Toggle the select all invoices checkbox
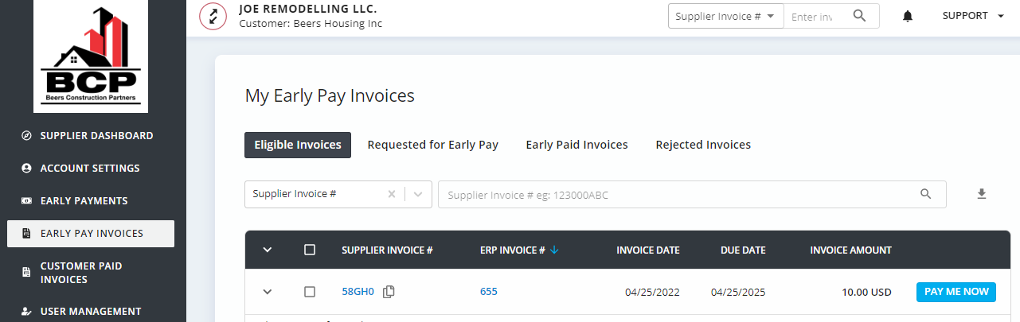The image size is (1020, 322). [310, 250]
